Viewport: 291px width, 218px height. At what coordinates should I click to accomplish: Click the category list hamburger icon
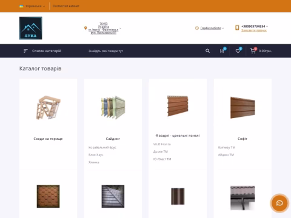(x=25, y=51)
